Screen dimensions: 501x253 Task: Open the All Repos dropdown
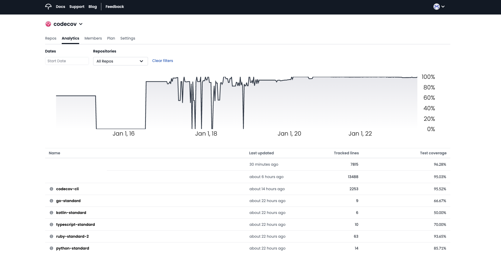[120, 61]
